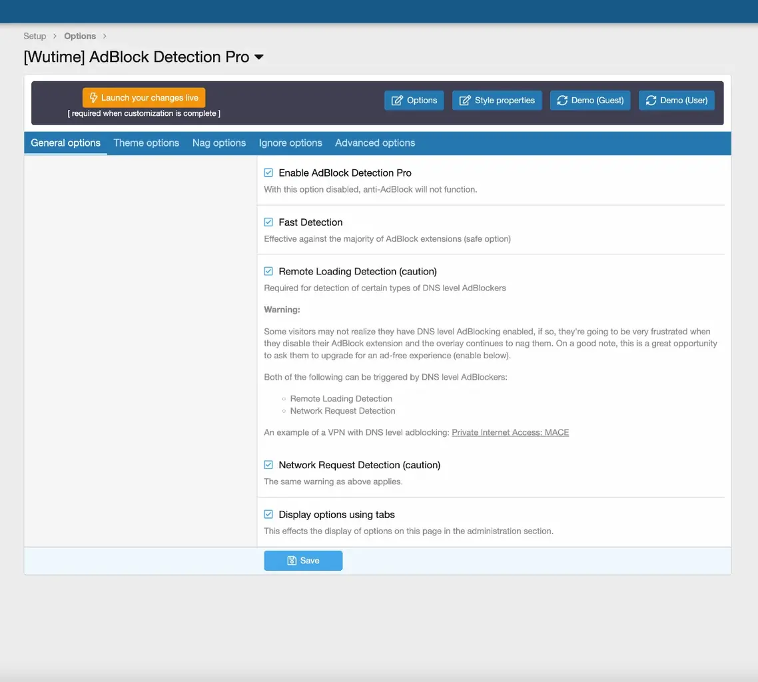Navigate to Options in the breadcrumb
The width and height of the screenshot is (758, 682).
80,36
